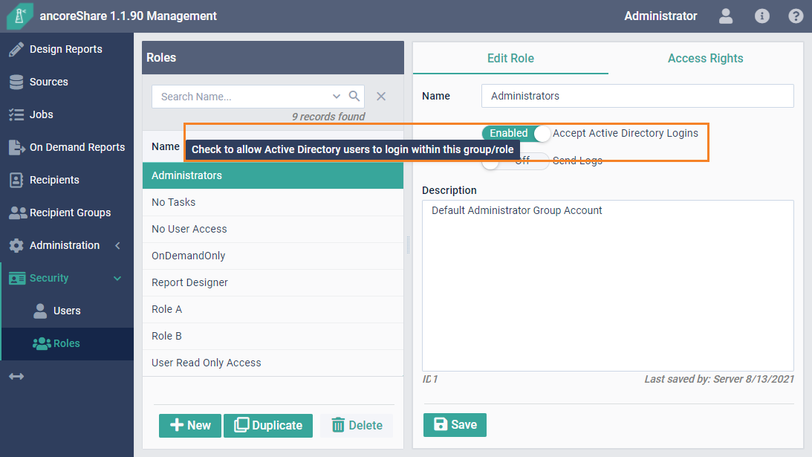
Task: Select the No Tasks role
Action: point(273,203)
